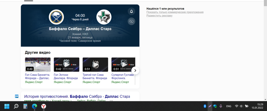Click the date 21 января, пятница
267x111 pixels.
coord(80,37)
